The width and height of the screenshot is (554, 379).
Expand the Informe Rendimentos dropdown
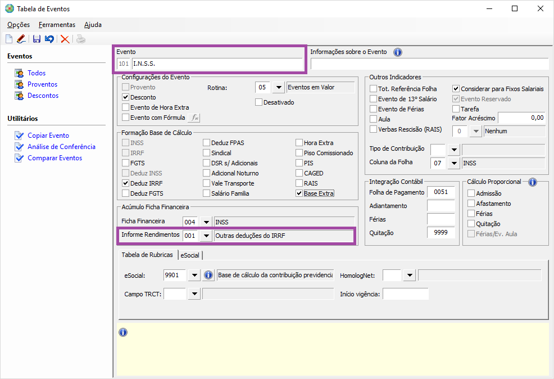(x=206, y=236)
